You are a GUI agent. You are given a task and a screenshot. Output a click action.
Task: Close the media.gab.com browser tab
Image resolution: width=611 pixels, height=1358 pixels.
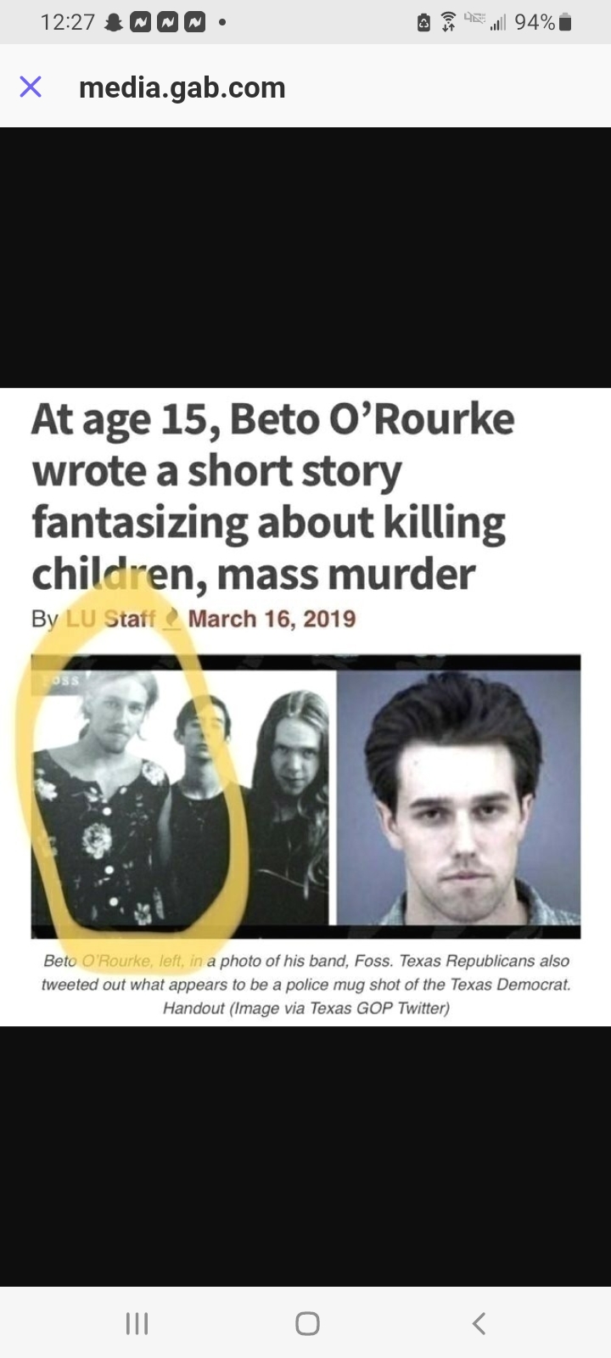click(x=31, y=87)
